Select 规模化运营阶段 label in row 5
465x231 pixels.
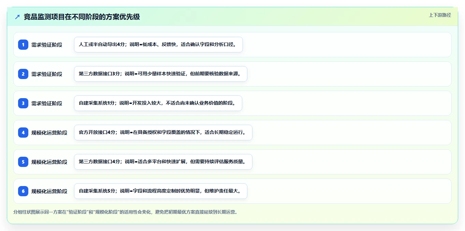pyautogui.click(x=49, y=162)
